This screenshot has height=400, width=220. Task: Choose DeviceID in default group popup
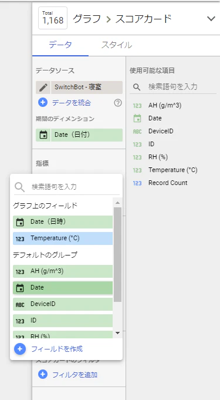point(63,304)
